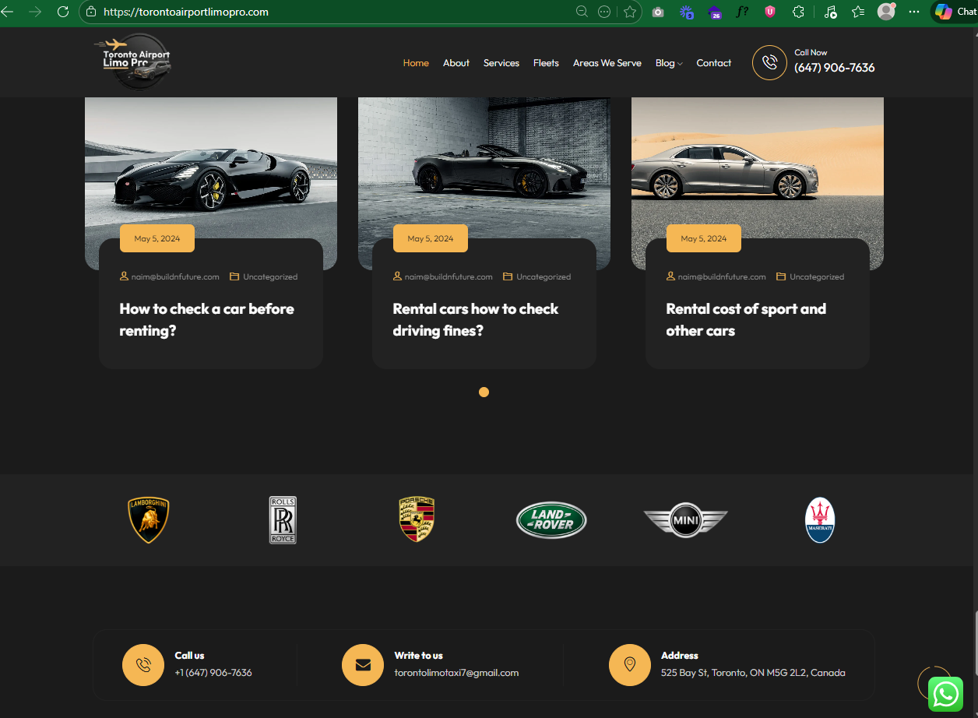Image resolution: width=978 pixels, height=718 pixels.
Task: Add this page to favorites star
Action: pos(630,12)
